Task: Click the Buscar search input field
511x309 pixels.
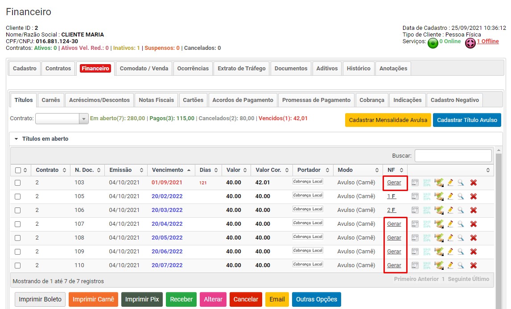Action: (x=453, y=156)
